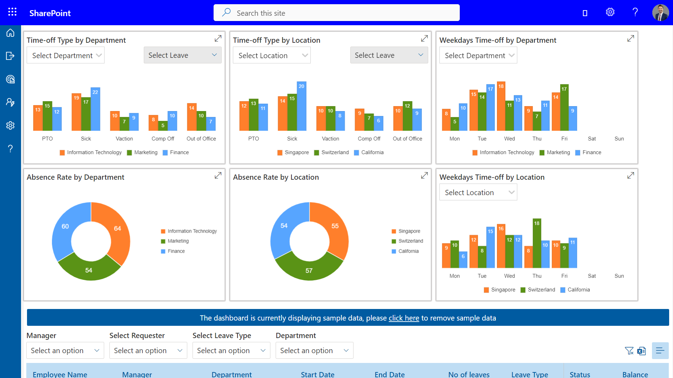The image size is (673, 378).
Task: Open Select Location dropdown in Weekdays Time-off by Location
Action: point(478,192)
